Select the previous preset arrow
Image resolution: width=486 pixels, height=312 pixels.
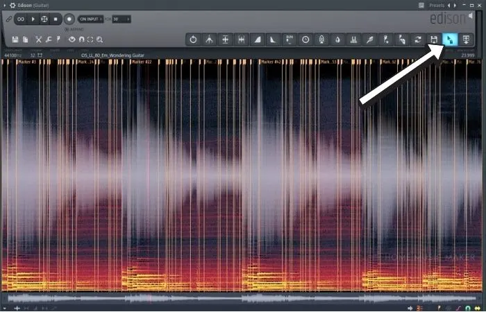449,6
